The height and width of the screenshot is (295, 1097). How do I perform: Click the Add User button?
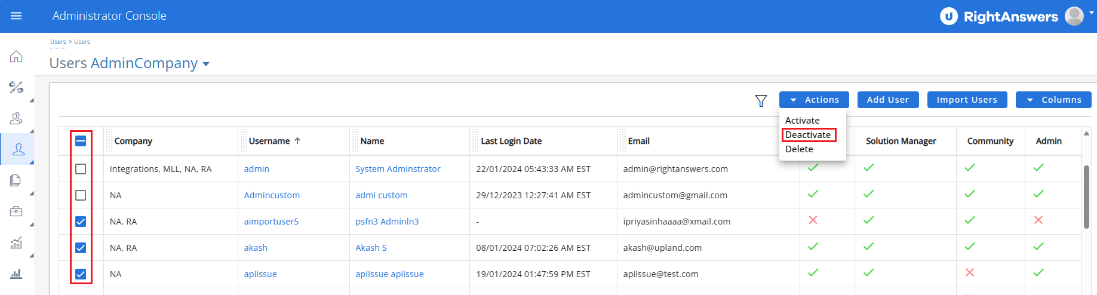[x=887, y=100]
